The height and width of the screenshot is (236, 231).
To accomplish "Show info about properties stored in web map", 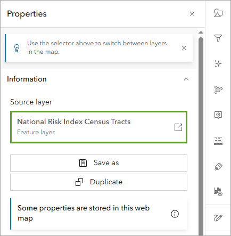I will pos(175,214).
